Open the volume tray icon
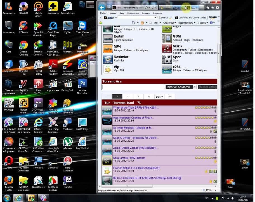 click(x=233, y=198)
